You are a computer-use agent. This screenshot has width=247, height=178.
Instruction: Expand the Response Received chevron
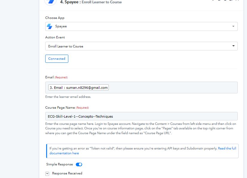47,173
